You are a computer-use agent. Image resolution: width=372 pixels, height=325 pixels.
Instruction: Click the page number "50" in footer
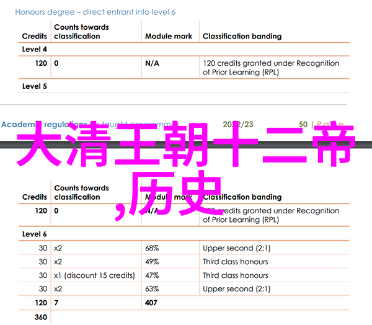coord(303,125)
